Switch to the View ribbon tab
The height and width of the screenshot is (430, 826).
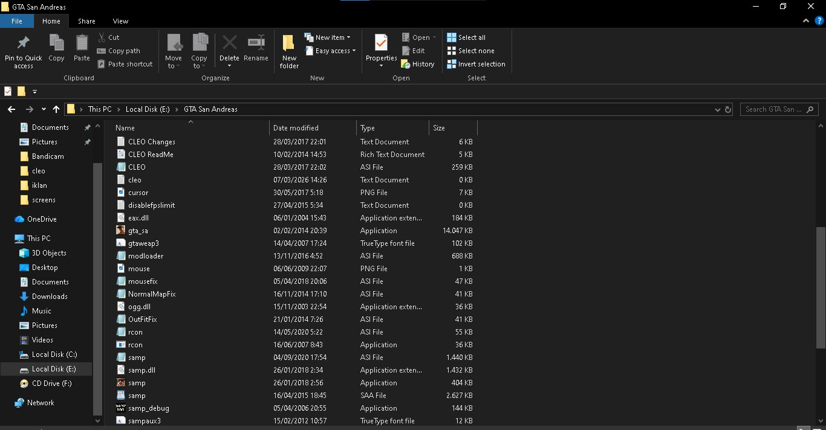pyautogui.click(x=120, y=21)
